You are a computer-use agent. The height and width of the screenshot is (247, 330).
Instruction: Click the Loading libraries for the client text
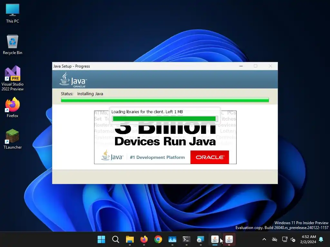(147, 112)
